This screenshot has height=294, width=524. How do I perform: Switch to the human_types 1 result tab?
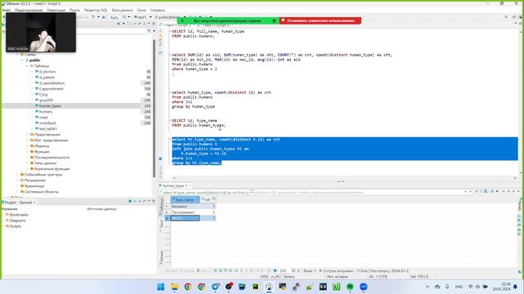click(175, 185)
